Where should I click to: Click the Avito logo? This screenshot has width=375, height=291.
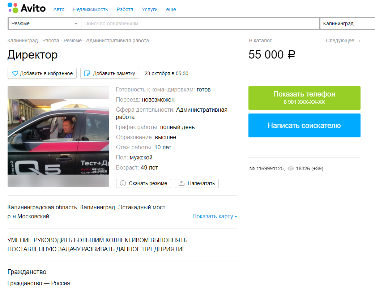27,8
